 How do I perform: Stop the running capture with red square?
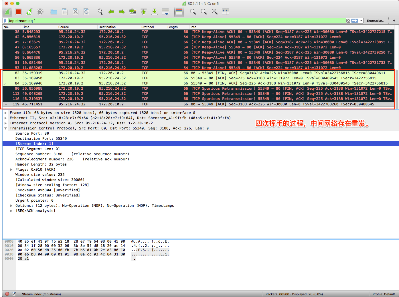click(x=18, y=12)
